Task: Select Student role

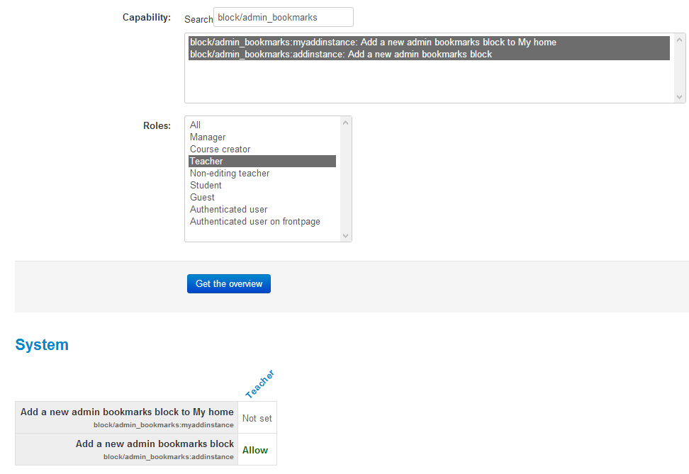Action: click(x=262, y=186)
